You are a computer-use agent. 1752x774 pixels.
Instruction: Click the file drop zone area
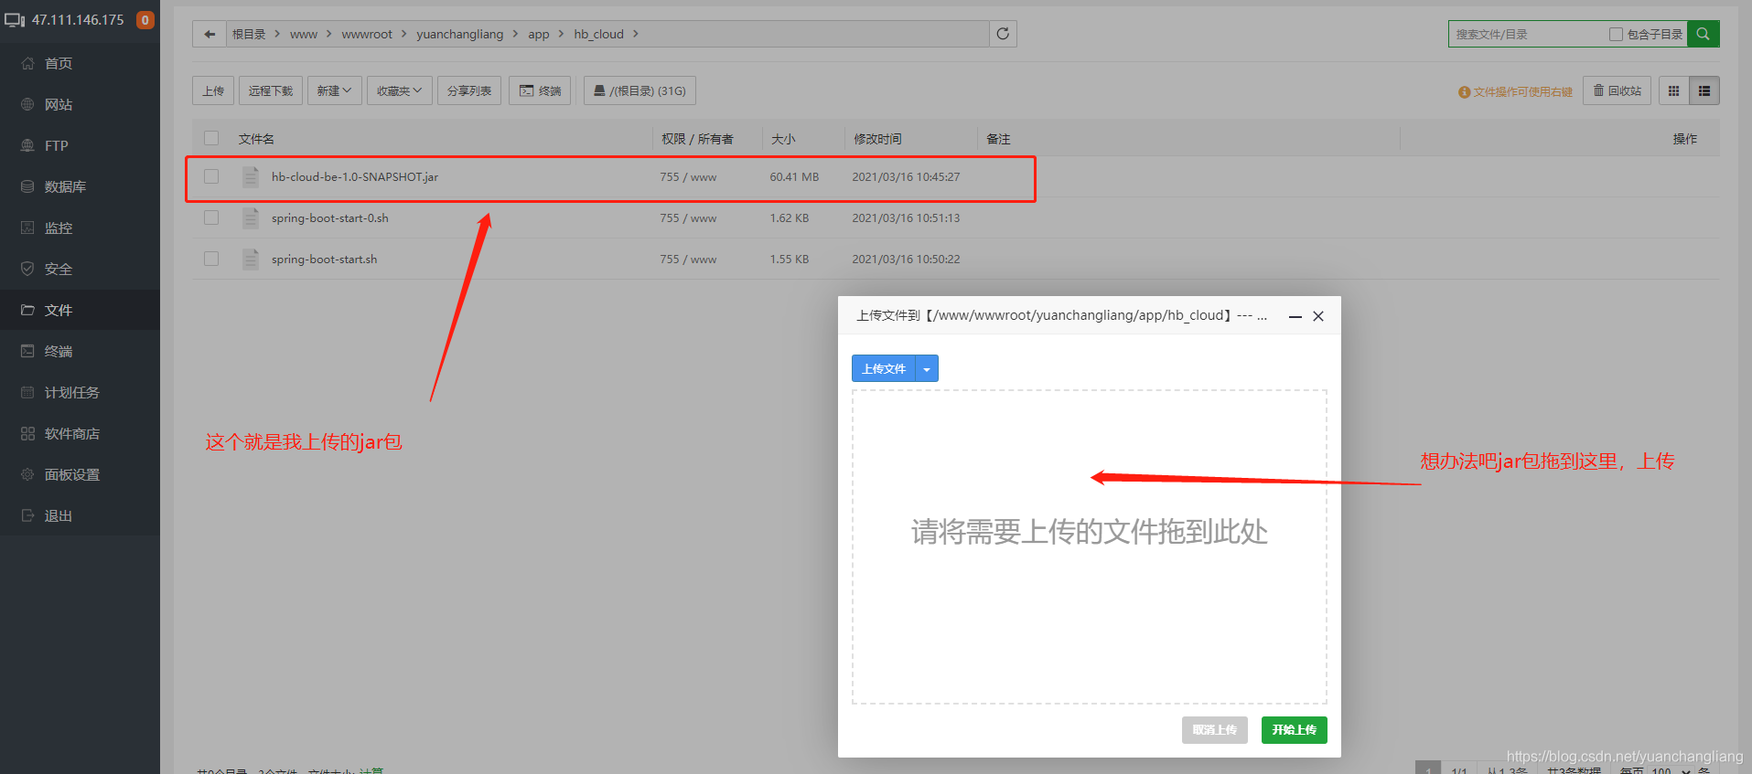point(1090,546)
